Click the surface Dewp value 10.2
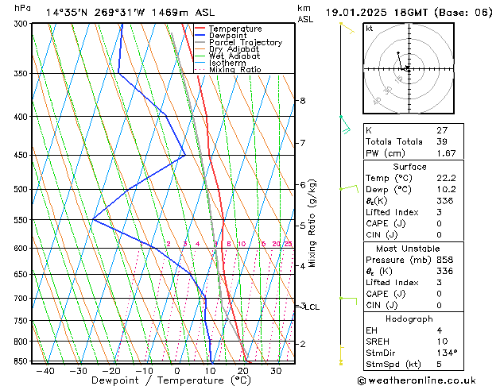500x386 pixels. [x=446, y=190]
